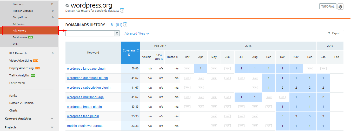Open keyword wordpress language plugin
The image size is (351, 131).
click(x=87, y=69)
